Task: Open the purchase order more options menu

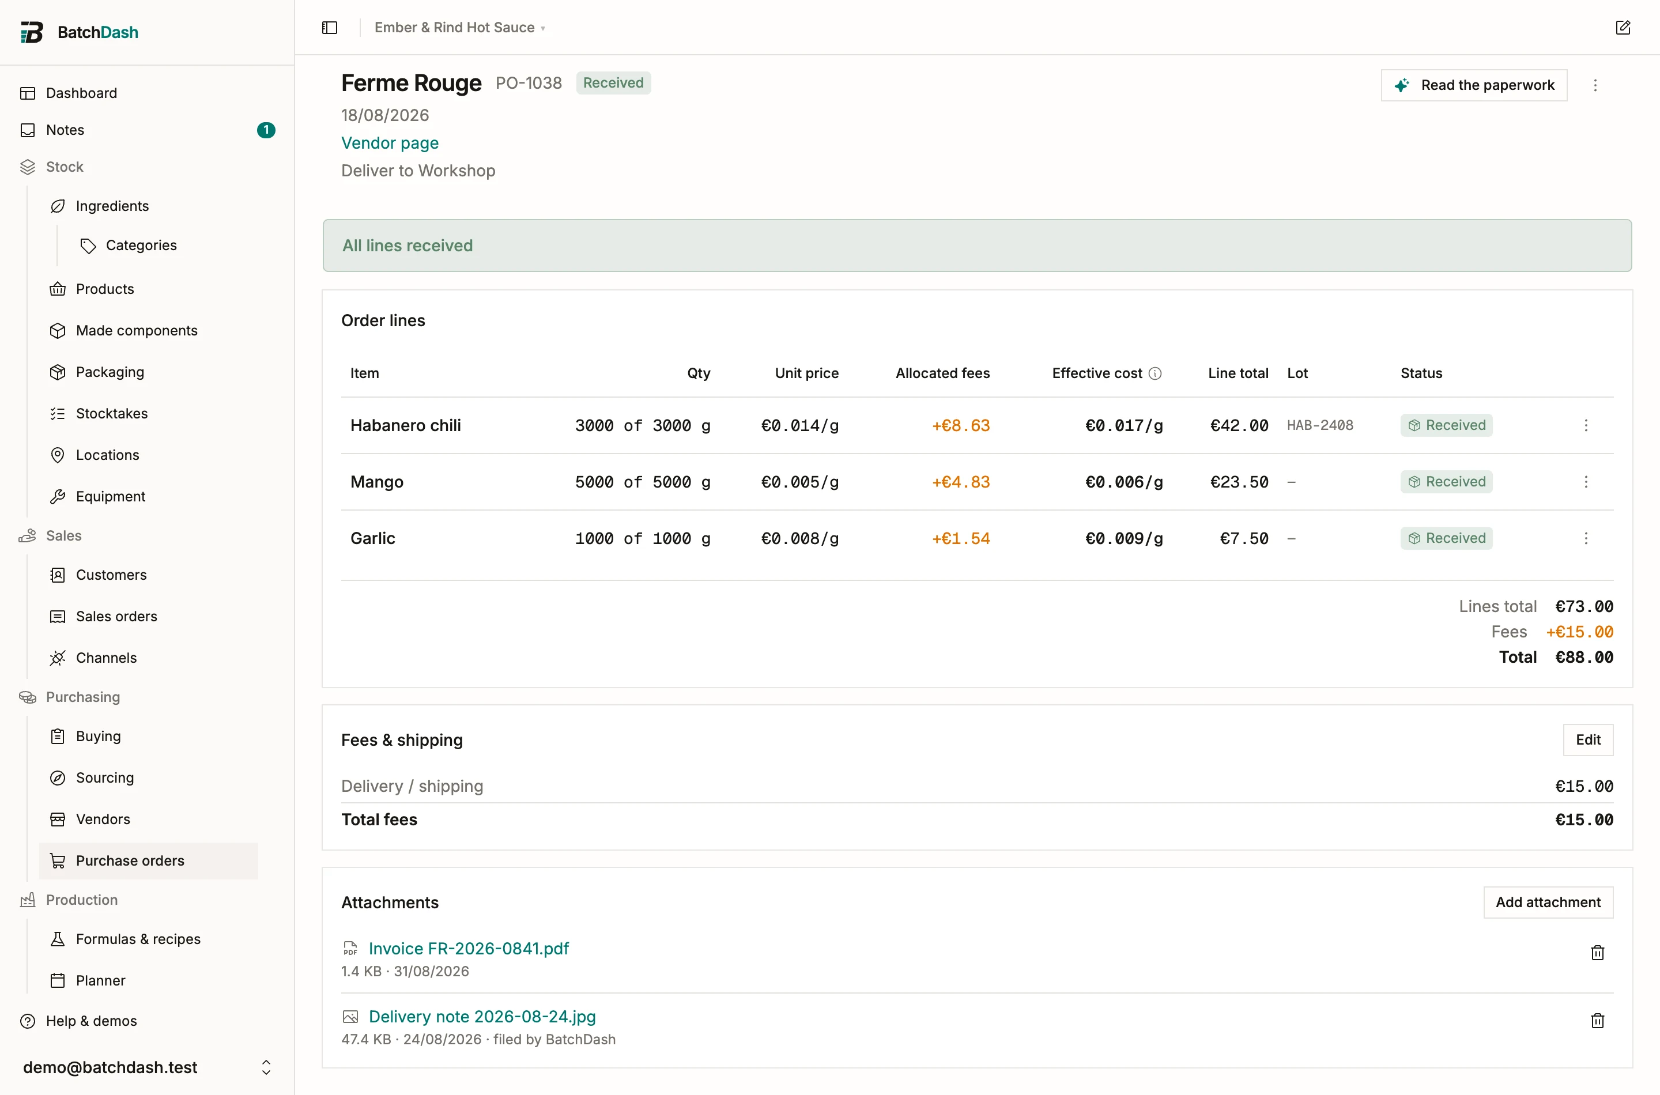Action: [x=1595, y=85]
